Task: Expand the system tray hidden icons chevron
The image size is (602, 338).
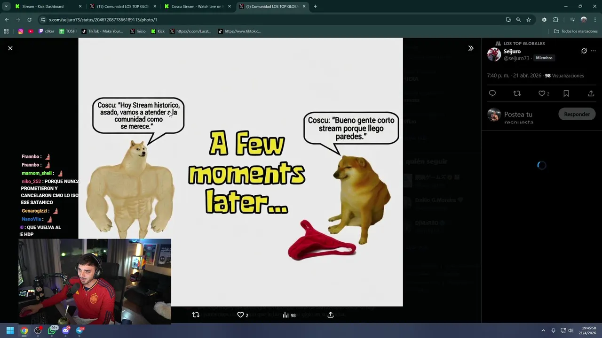Action: (x=543, y=330)
